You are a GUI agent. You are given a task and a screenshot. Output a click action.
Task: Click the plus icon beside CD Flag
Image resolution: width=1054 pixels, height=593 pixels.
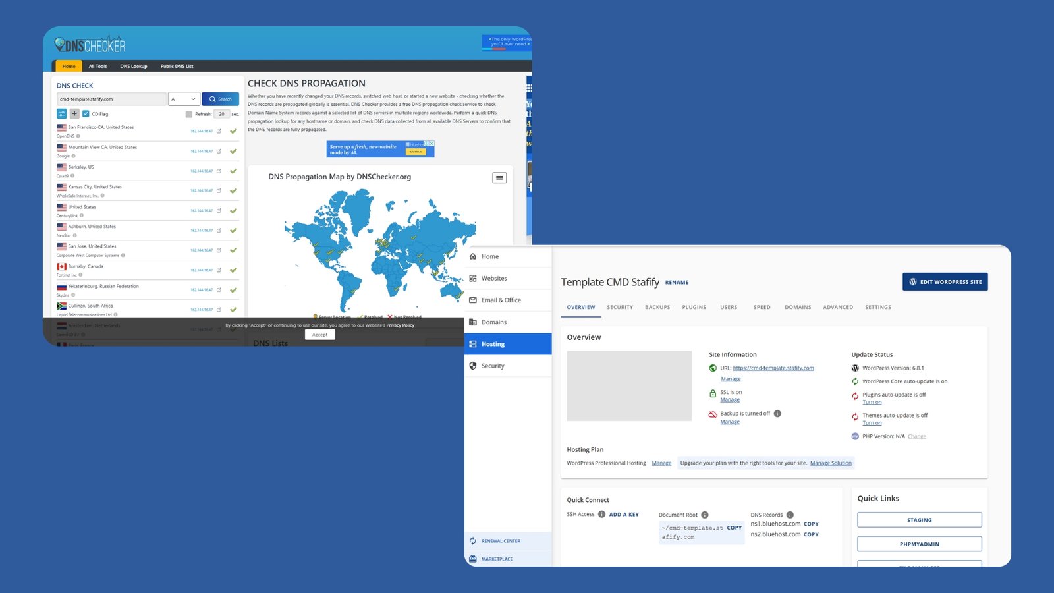(74, 114)
